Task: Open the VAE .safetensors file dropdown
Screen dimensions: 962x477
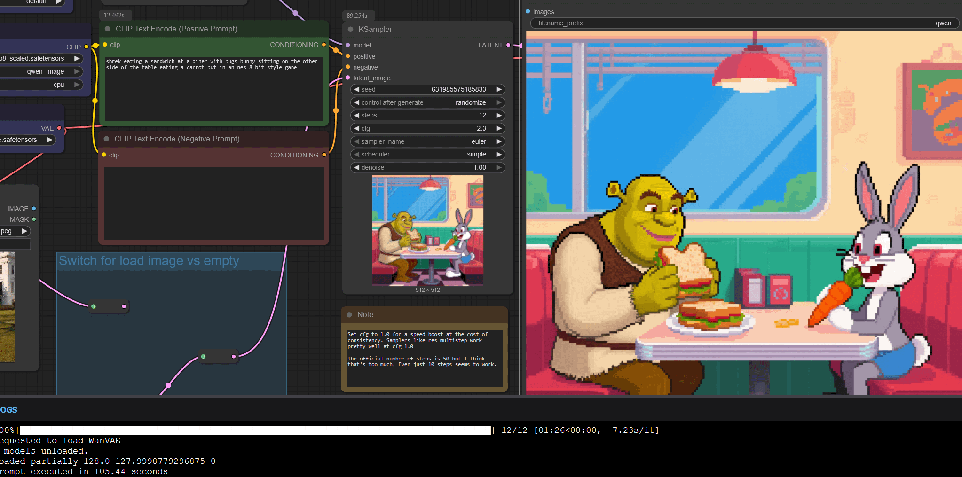Action: (x=28, y=140)
